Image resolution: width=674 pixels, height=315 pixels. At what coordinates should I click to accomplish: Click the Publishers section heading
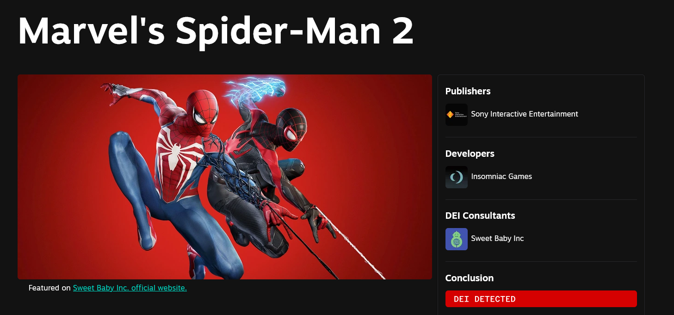point(468,91)
